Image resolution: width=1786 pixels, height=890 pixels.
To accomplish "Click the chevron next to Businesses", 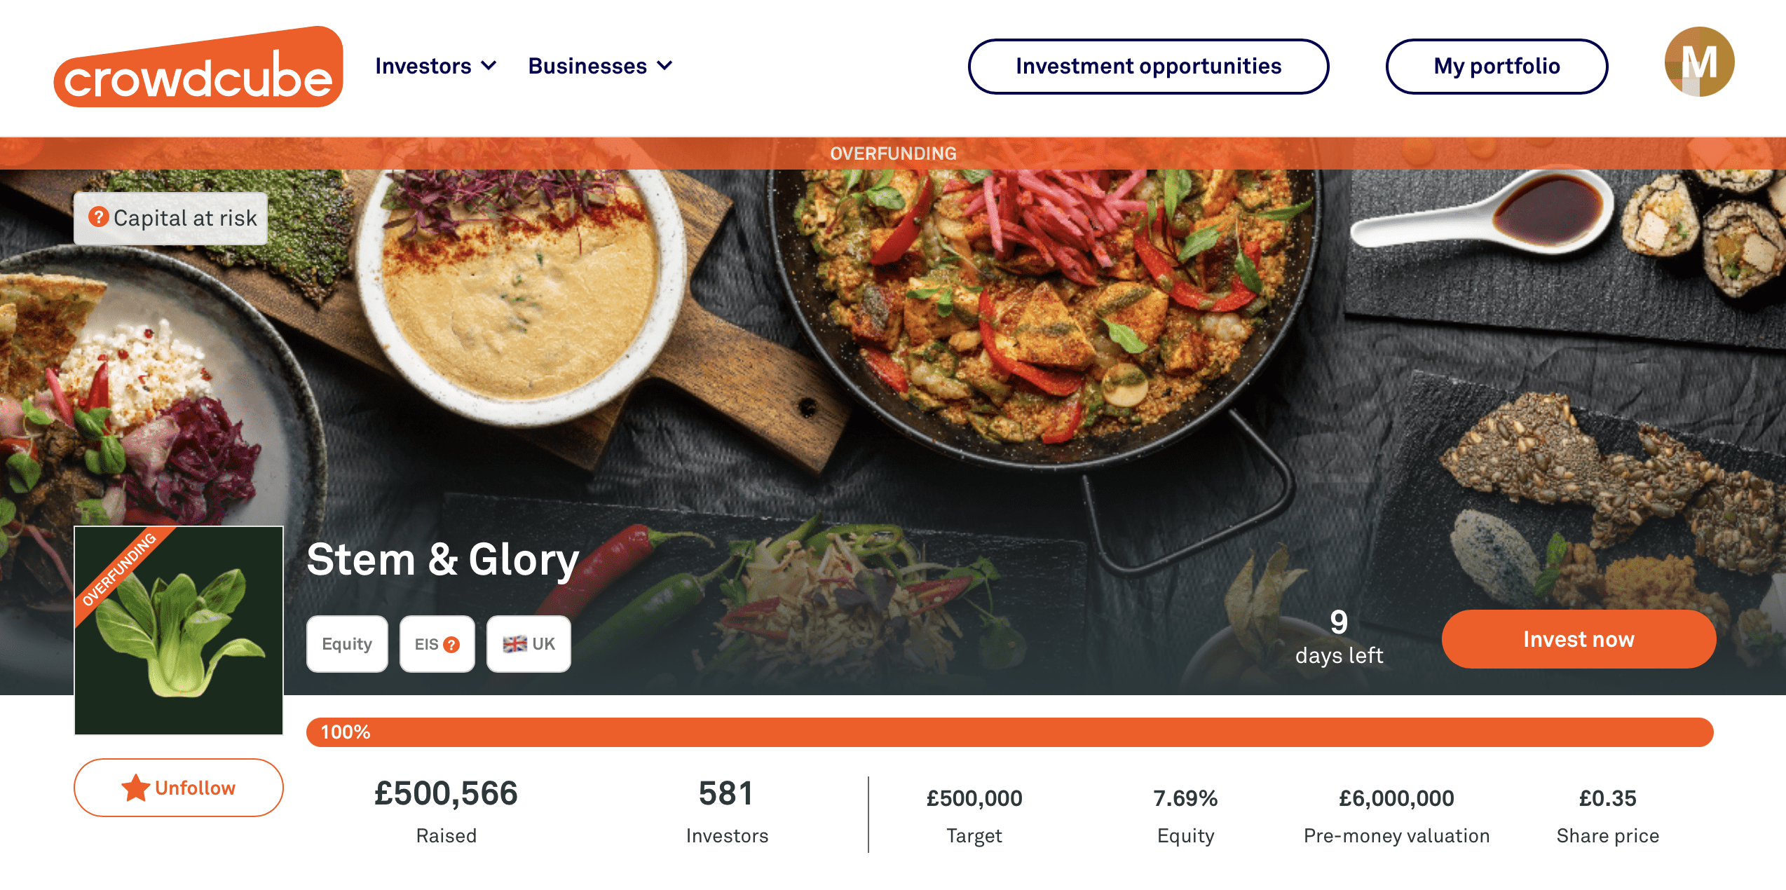I will pos(664,66).
